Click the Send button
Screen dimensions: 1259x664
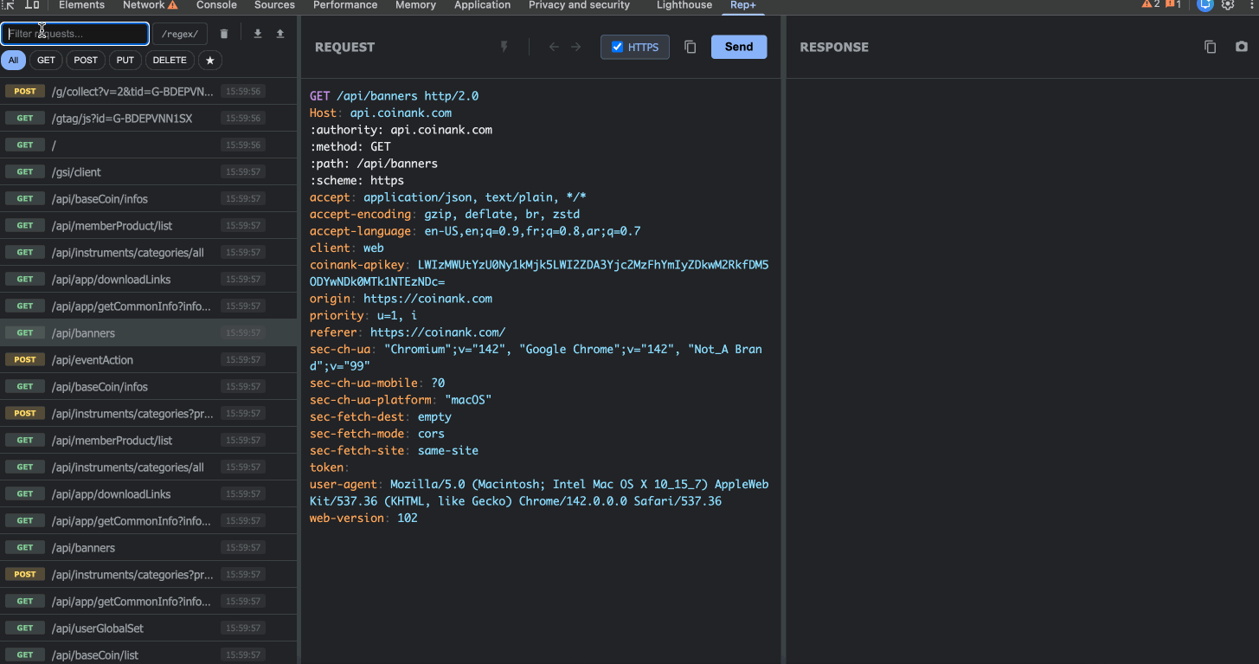739,47
